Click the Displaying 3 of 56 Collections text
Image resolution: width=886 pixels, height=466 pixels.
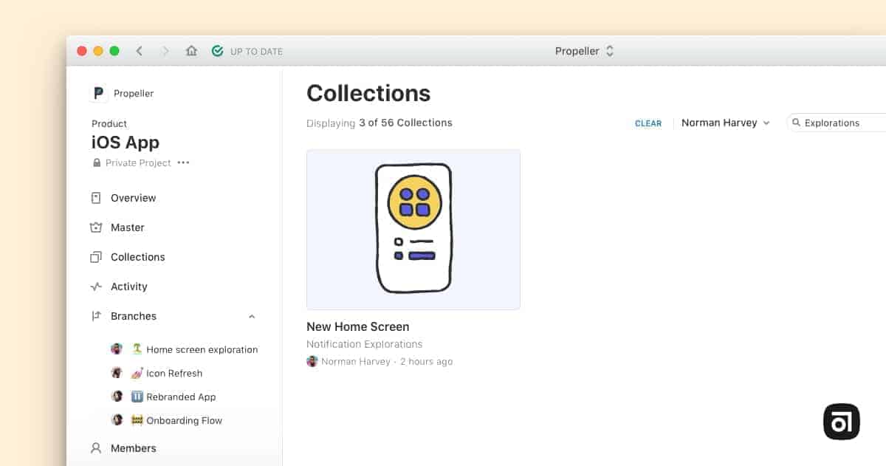click(380, 123)
